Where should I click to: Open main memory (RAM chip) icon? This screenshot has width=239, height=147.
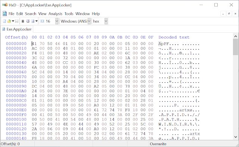(23, 21)
